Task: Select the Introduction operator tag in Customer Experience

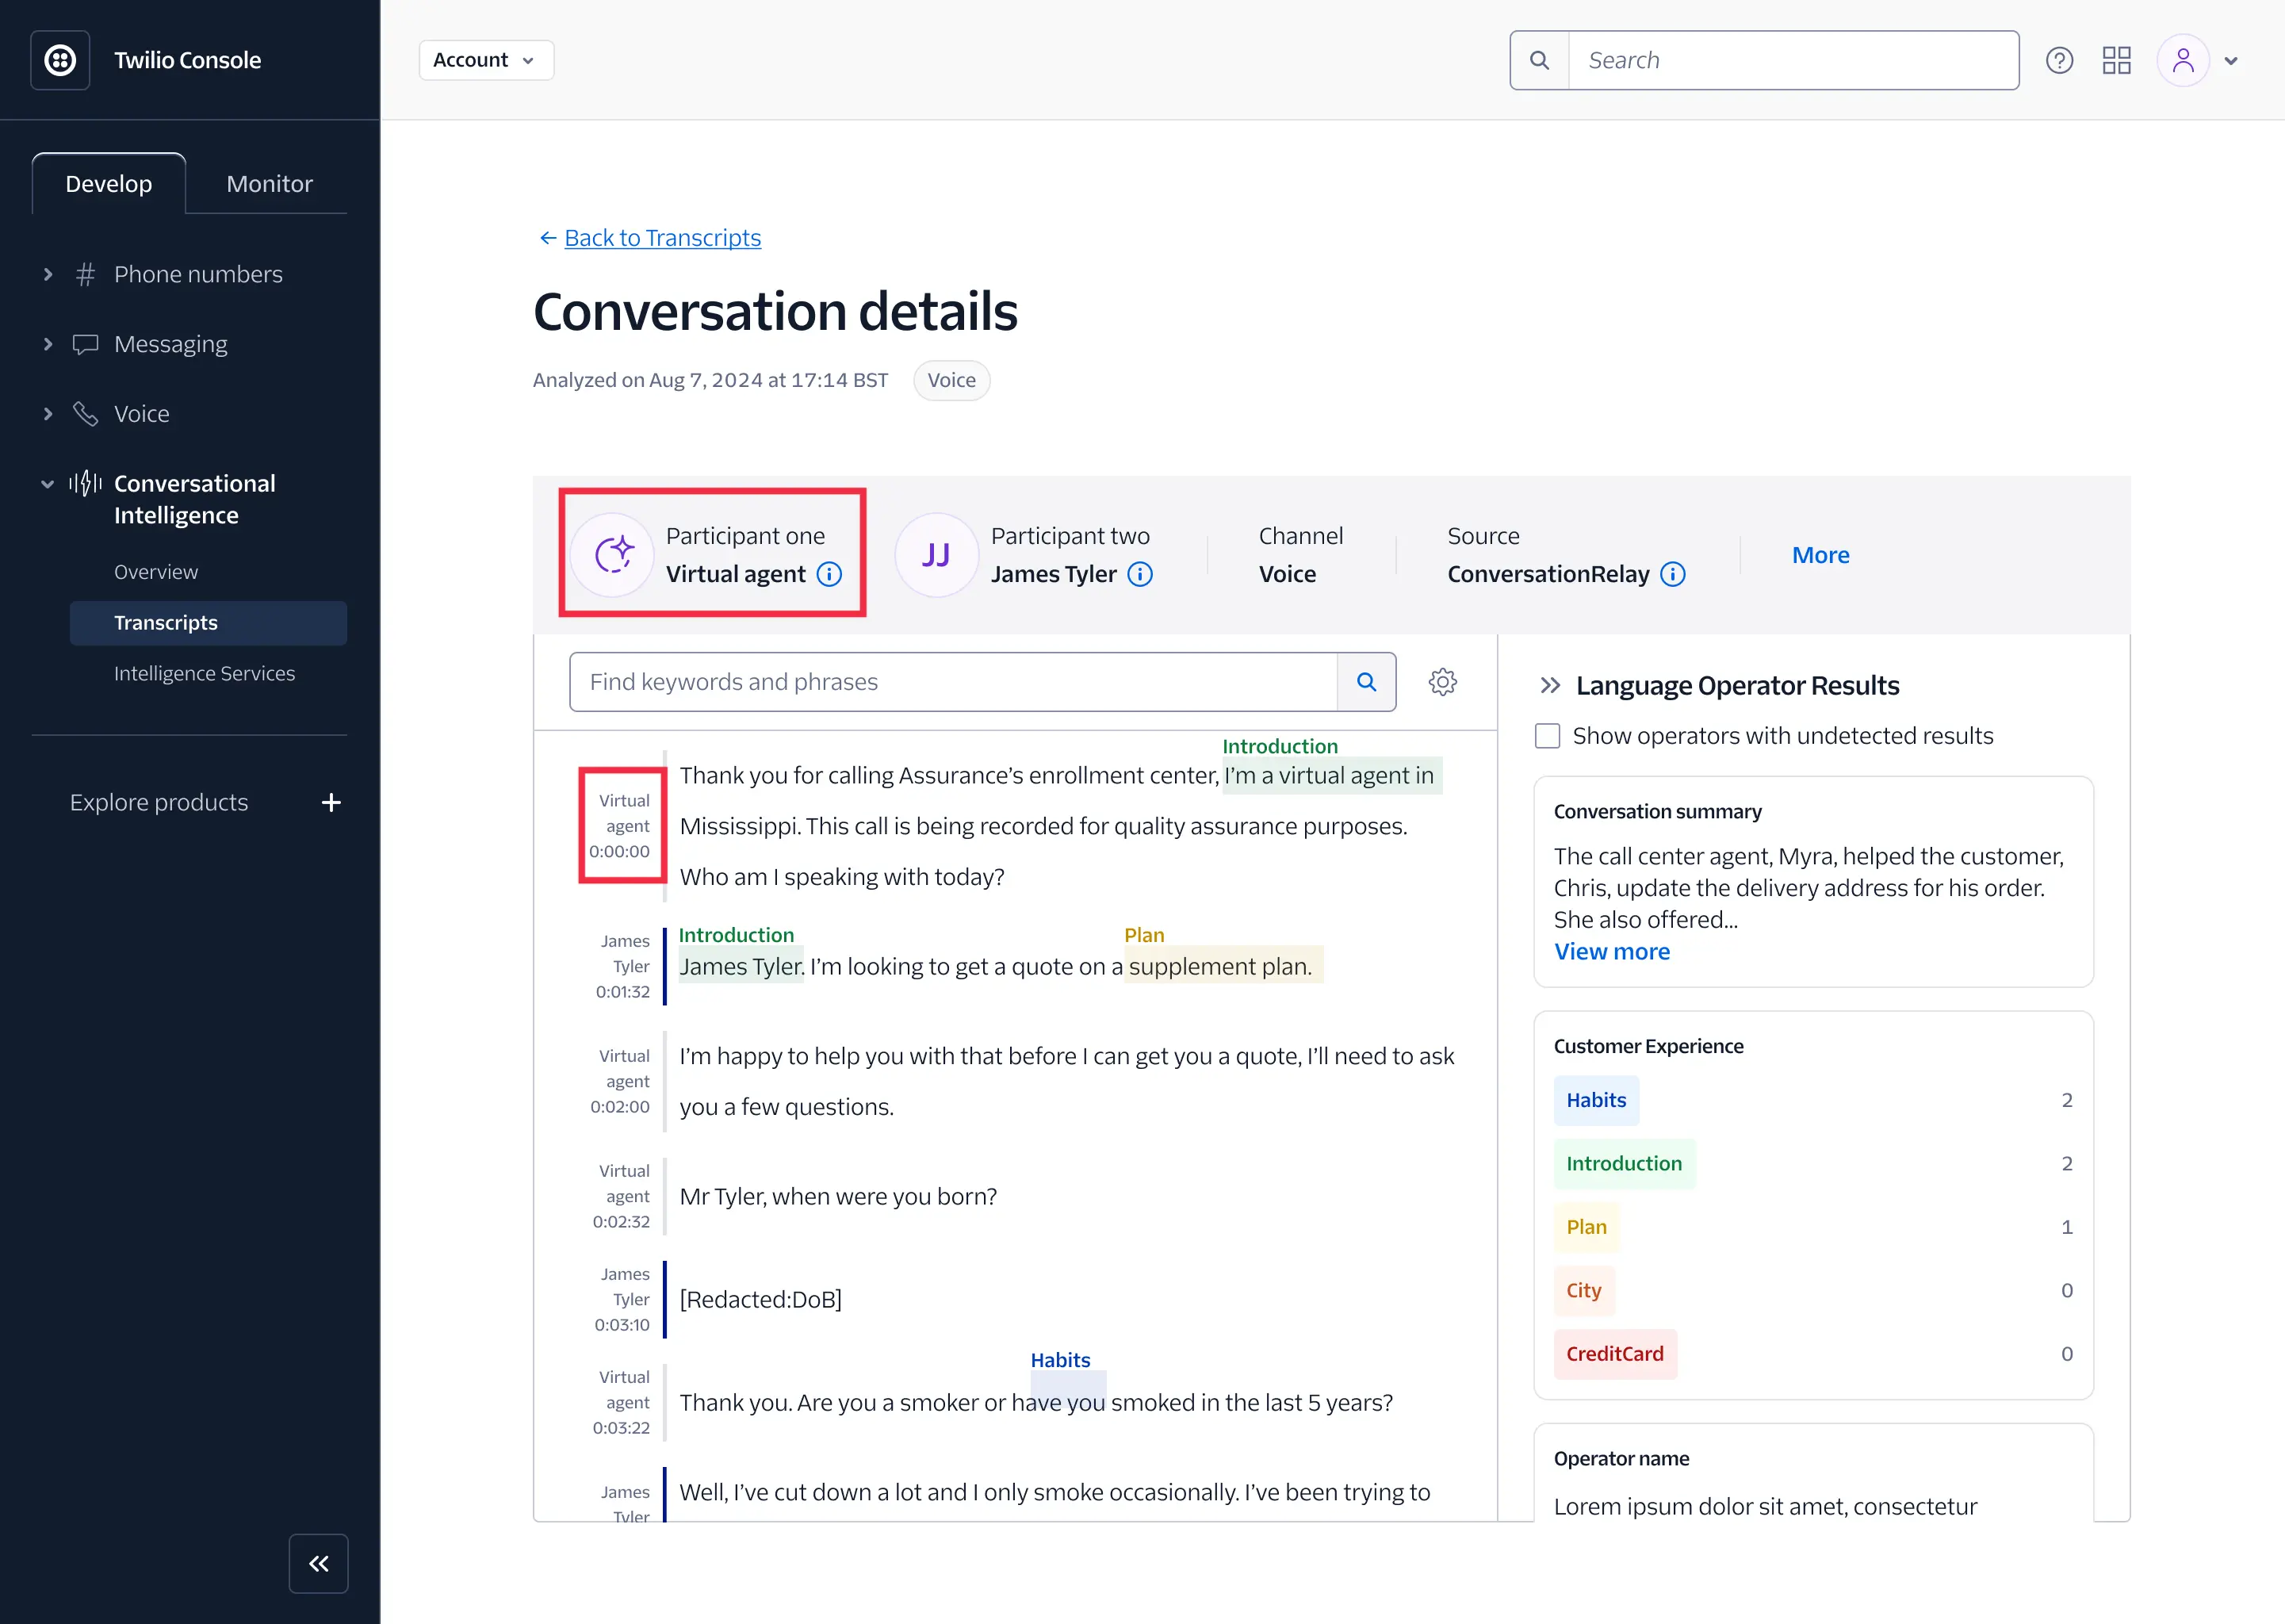Action: click(1625, 1164)
